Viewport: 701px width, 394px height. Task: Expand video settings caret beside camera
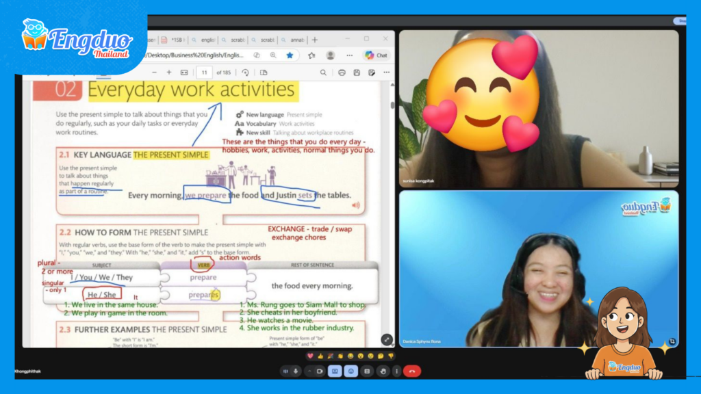coord(309,371)
